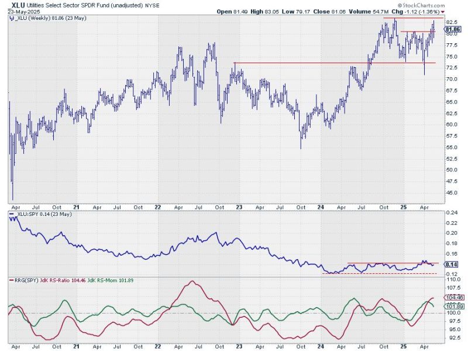Image resolution: width=468 pixels, height=351 pixels.
Task: Select the 'Utilities Select Sector SPDR Fund (unadjusted)' title
Action: 85,5
